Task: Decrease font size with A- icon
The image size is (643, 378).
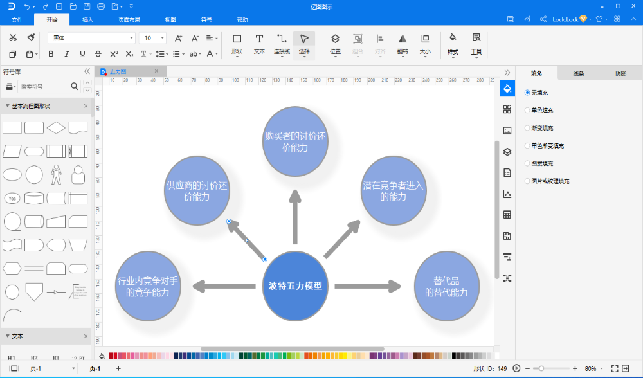Action: coord(195,38)
